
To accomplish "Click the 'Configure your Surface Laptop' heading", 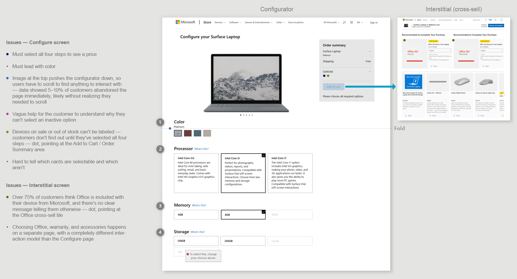I will [x=210, y=37].
